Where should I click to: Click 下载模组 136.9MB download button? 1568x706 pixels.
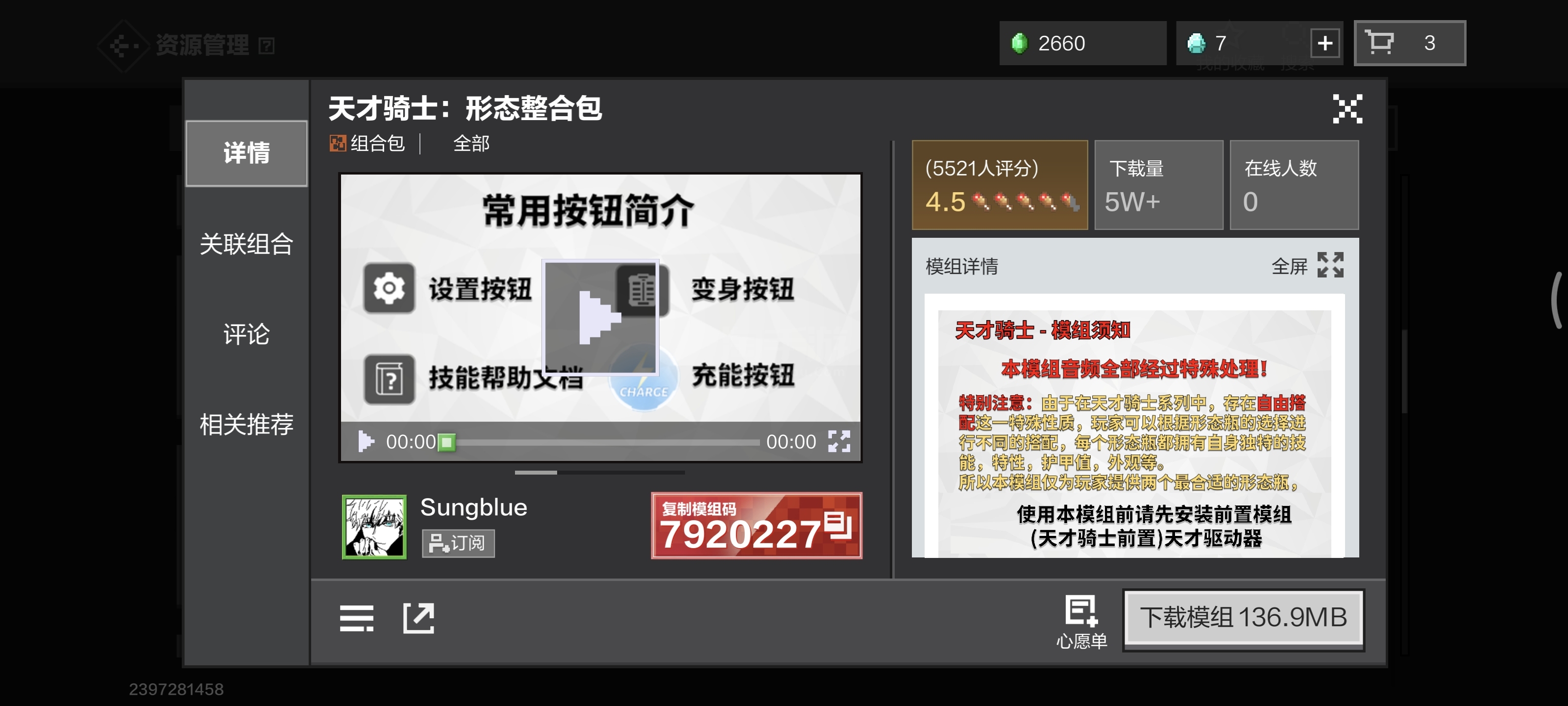(1243, 618)
